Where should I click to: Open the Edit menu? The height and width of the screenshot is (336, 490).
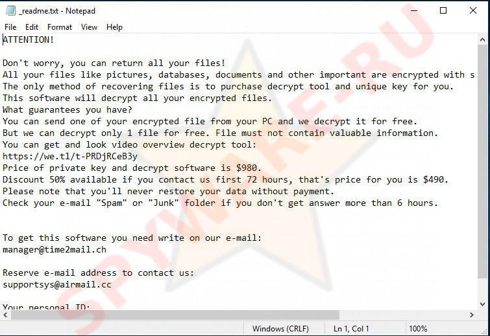point(32,27)
